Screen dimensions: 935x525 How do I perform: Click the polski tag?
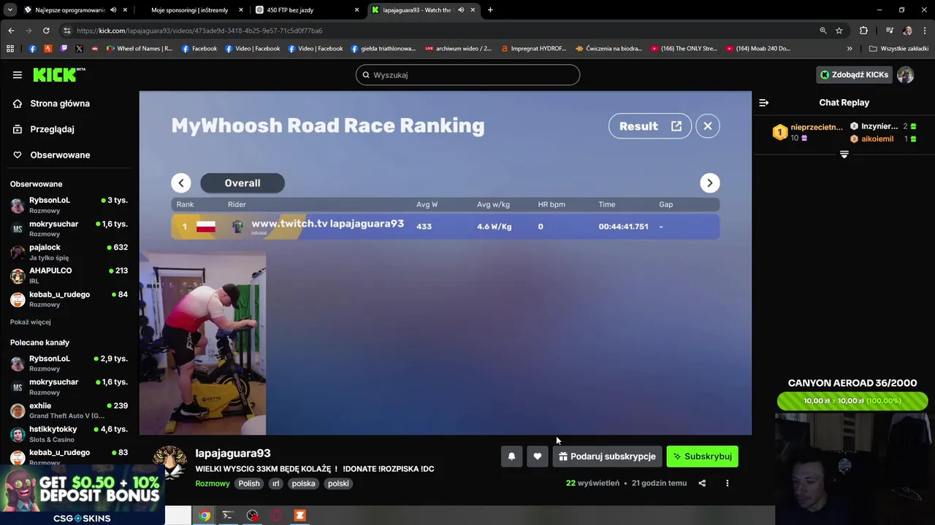338,483
